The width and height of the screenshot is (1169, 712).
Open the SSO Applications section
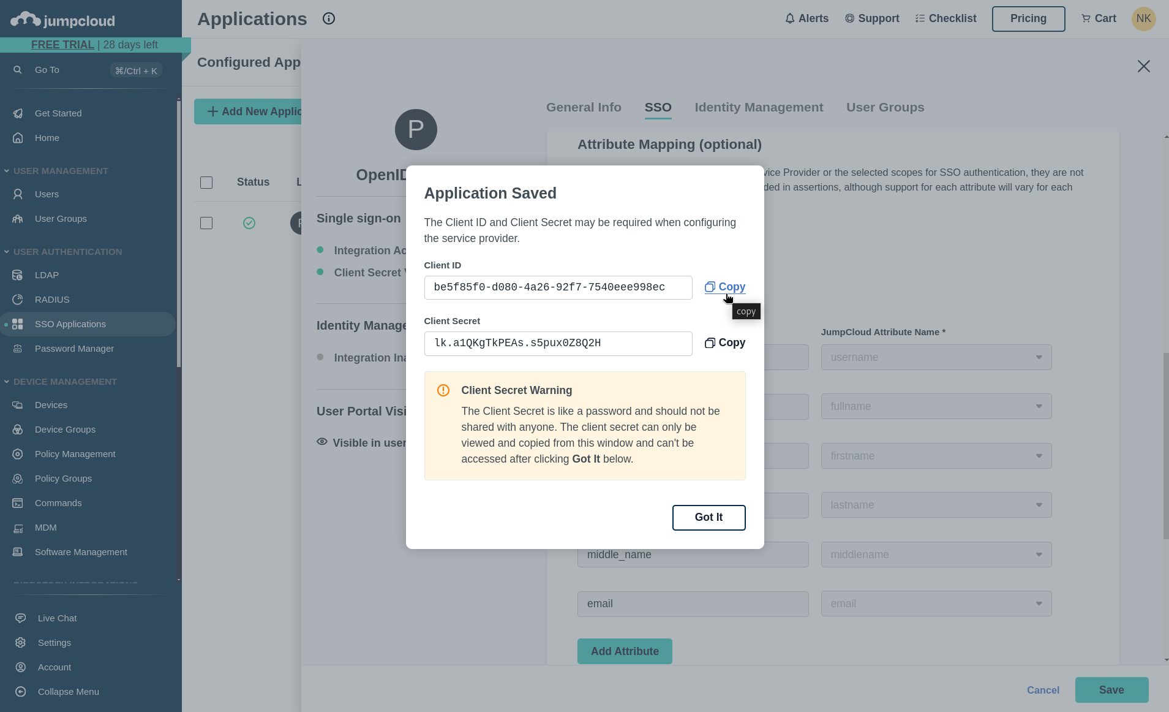pos(70,324)
